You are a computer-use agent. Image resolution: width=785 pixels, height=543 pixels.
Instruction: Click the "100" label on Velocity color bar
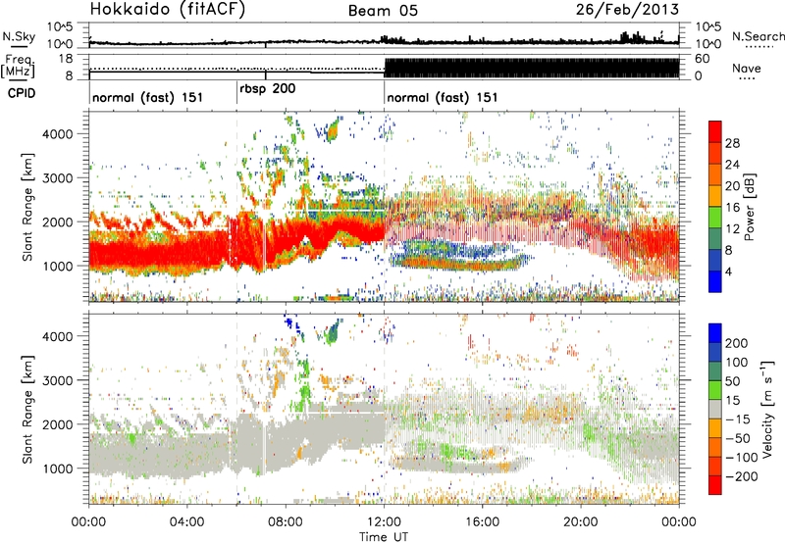tap(737, 363)
